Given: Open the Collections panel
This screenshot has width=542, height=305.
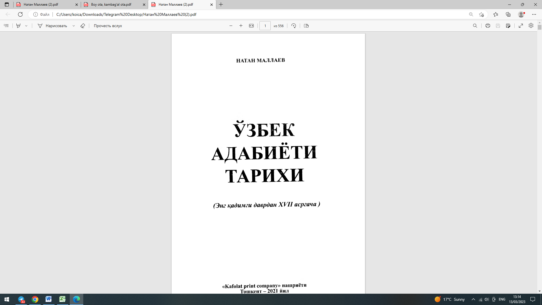Looking at the screenshot, I should 508,14.
